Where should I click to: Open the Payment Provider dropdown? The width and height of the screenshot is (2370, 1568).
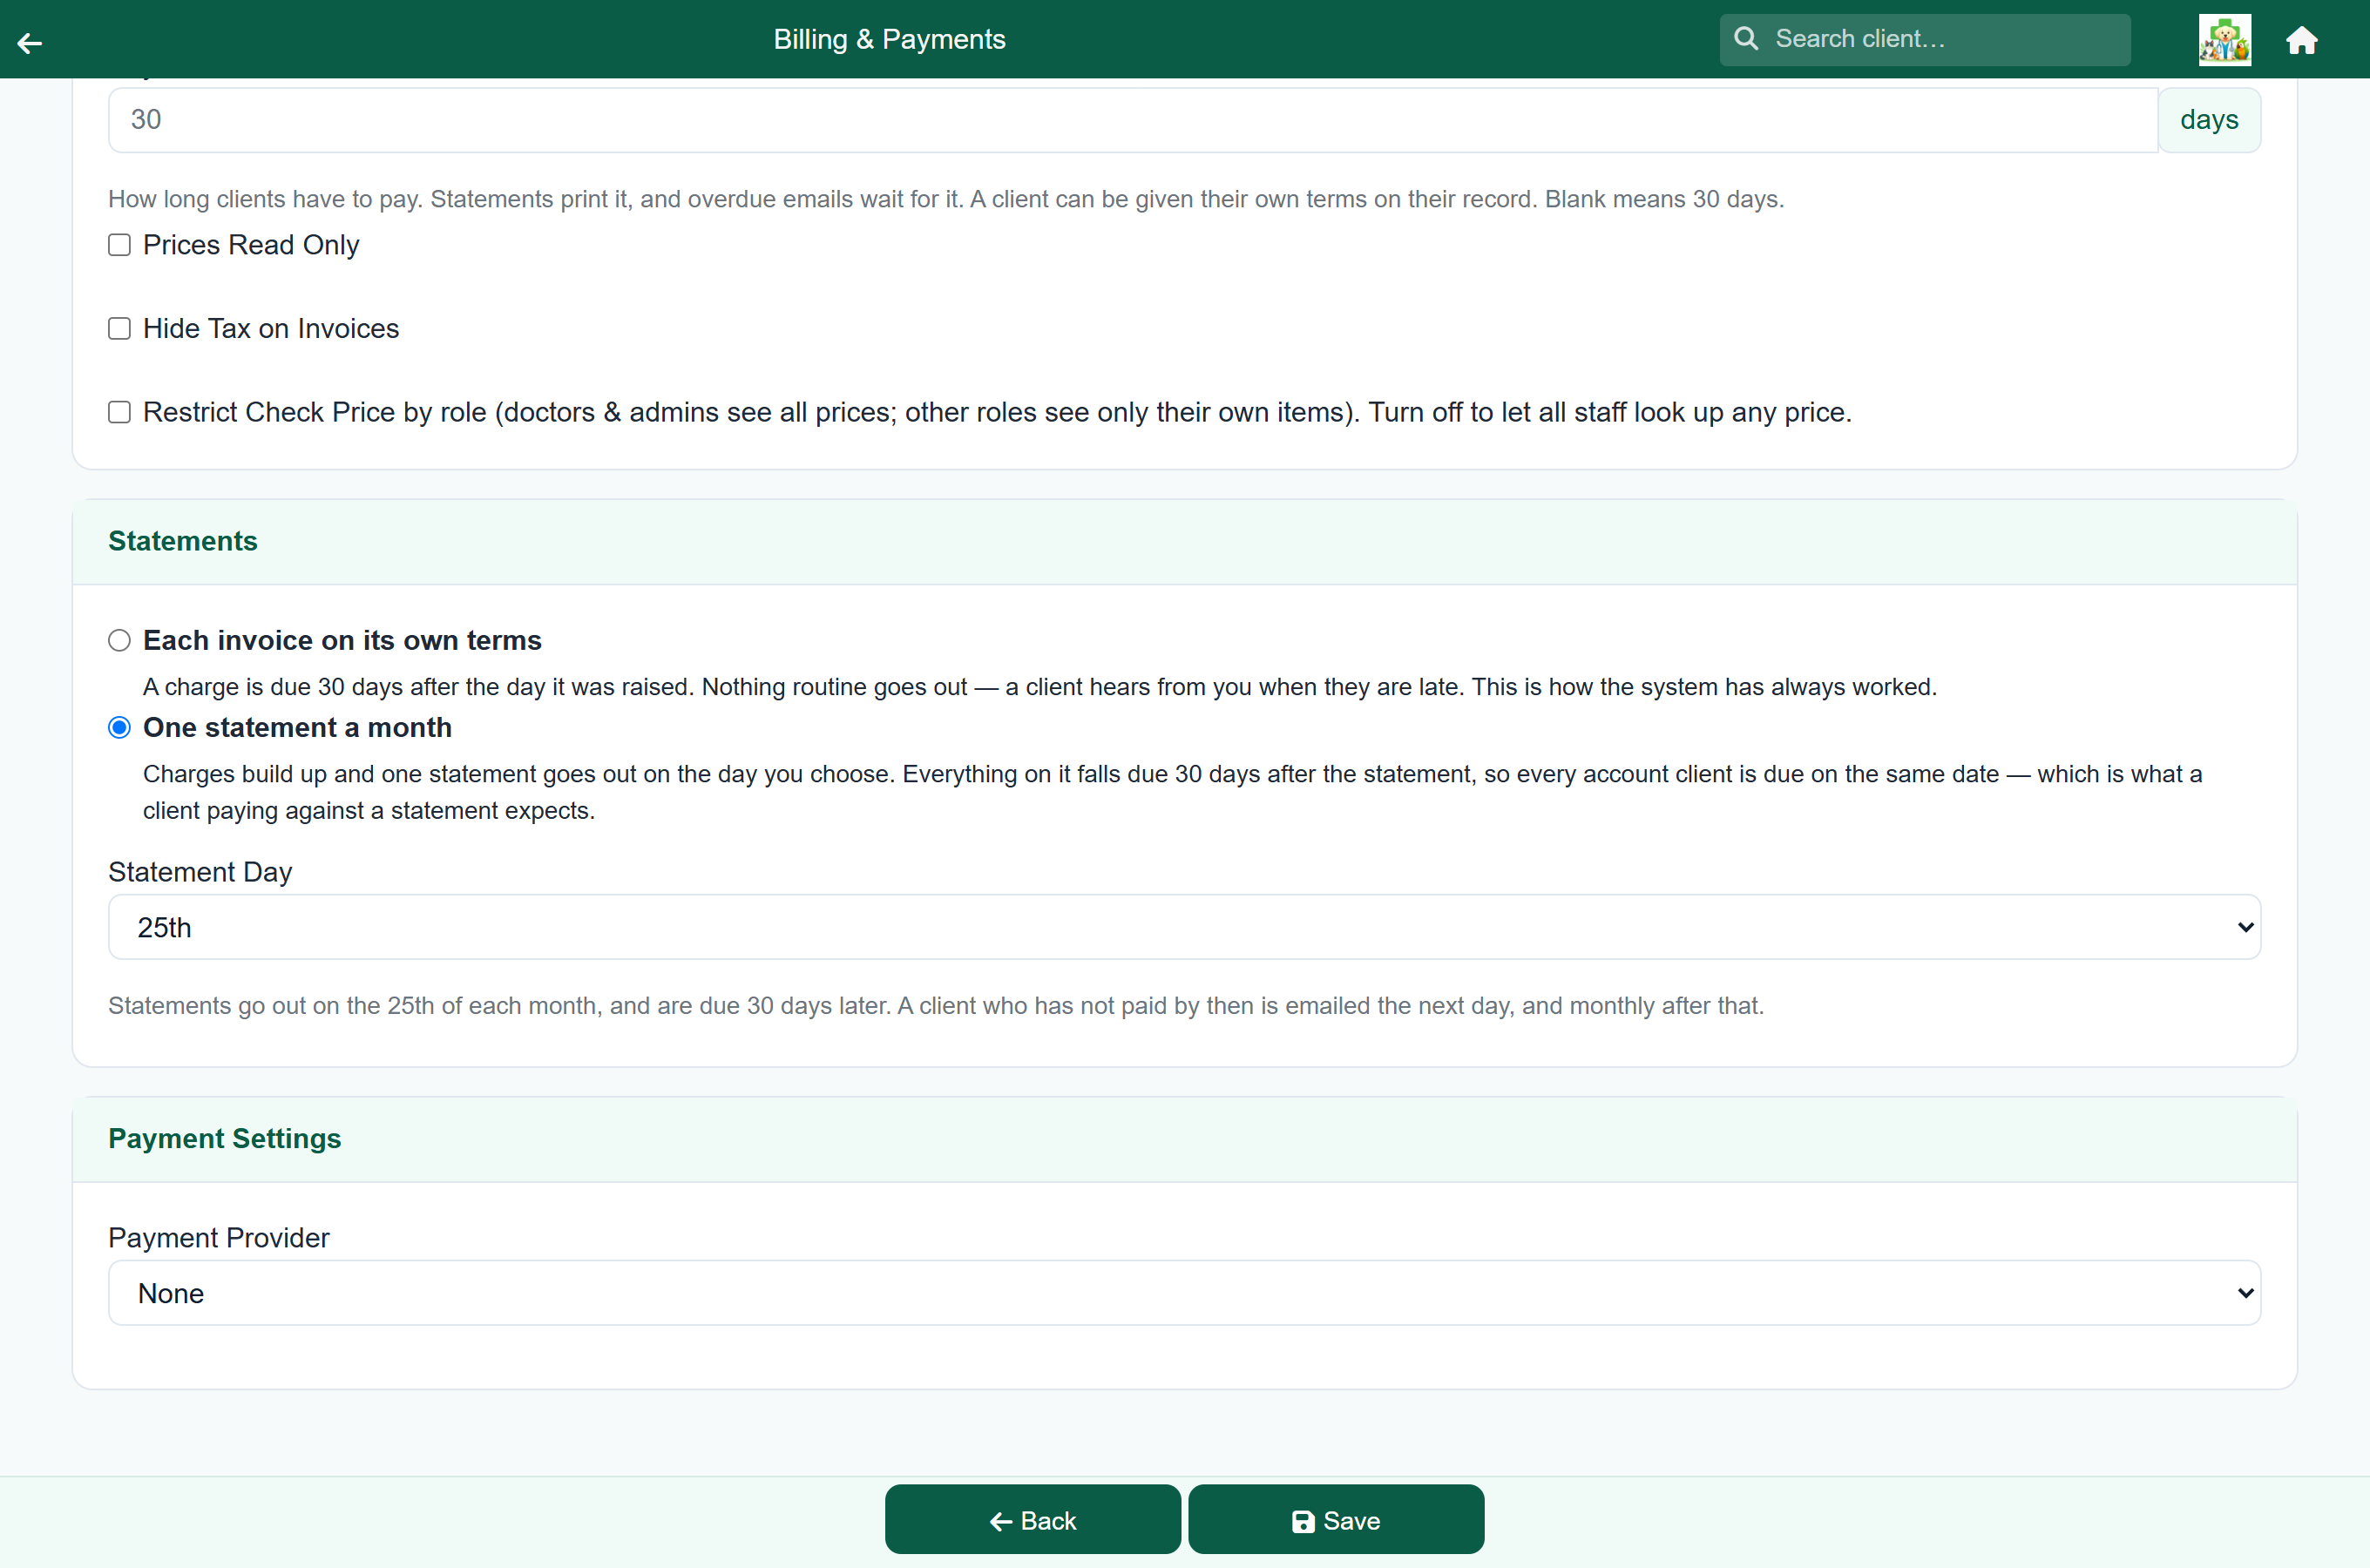coord(1184,1293)
